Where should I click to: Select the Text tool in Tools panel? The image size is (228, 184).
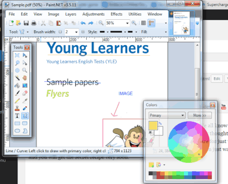pyautogui.click(x=17, y=116)
